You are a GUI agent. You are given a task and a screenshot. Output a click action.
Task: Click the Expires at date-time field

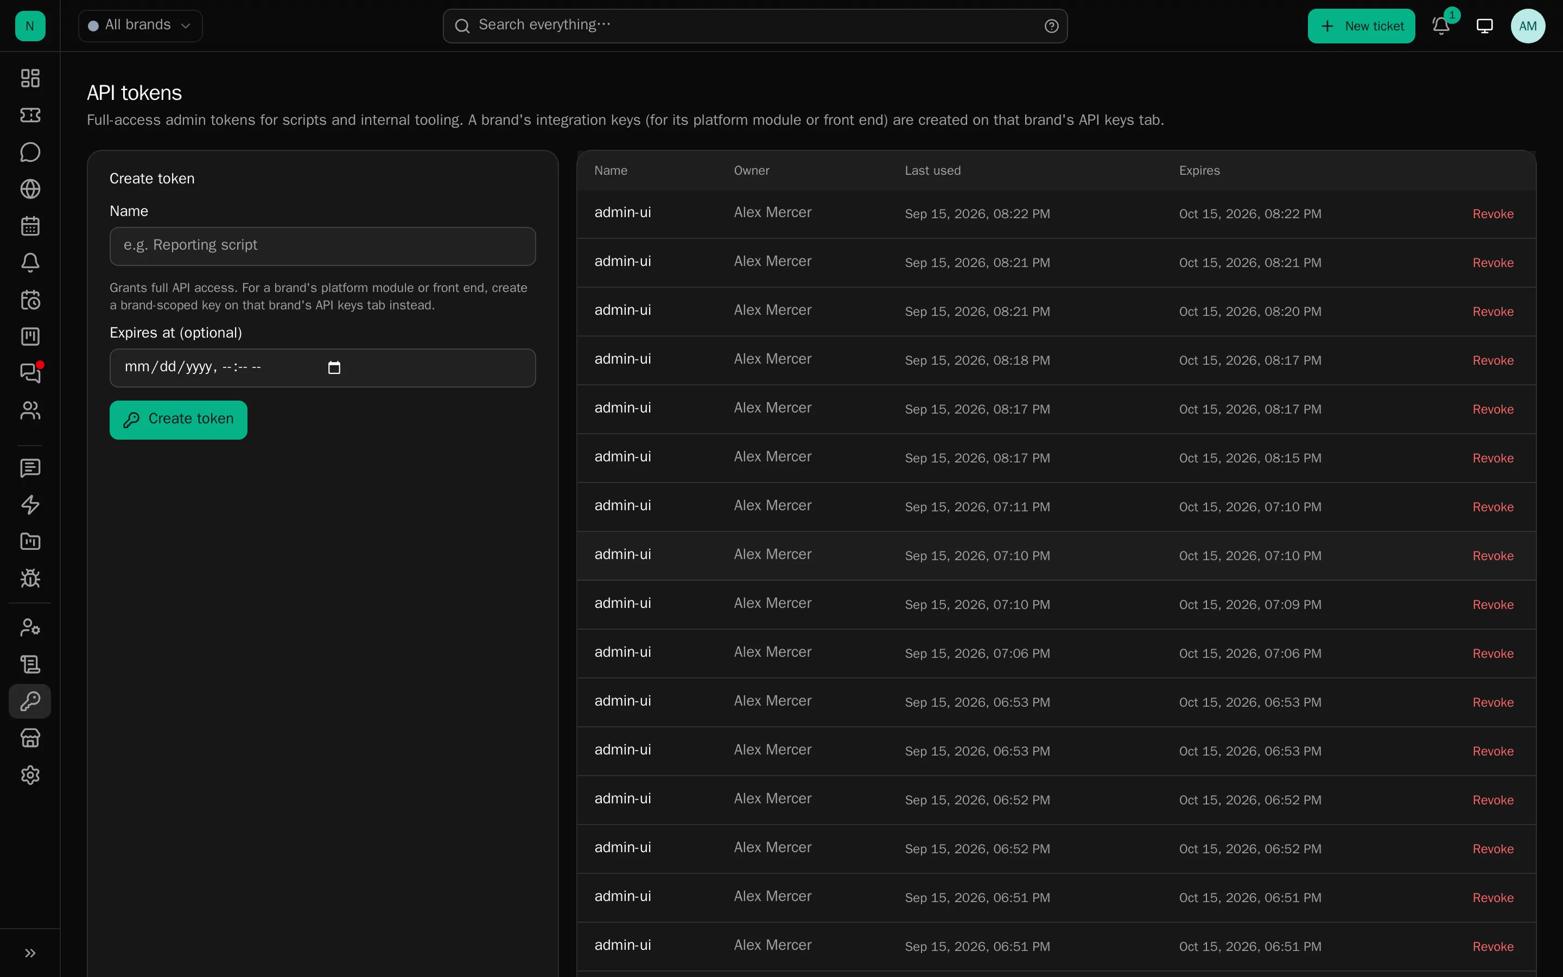[x=322, y=367]
